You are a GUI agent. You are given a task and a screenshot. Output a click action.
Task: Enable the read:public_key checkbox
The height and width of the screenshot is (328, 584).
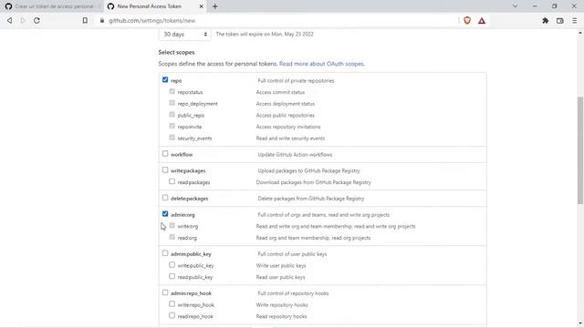point(172,276)
